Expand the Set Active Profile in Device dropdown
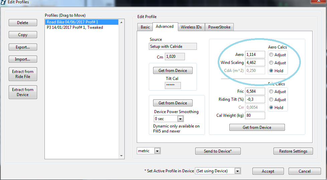This screenshot has width=327, height=180. [237, 171]
